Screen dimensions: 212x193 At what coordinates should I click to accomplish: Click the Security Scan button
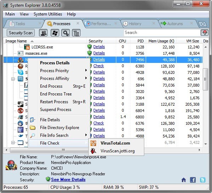[21, 33]
